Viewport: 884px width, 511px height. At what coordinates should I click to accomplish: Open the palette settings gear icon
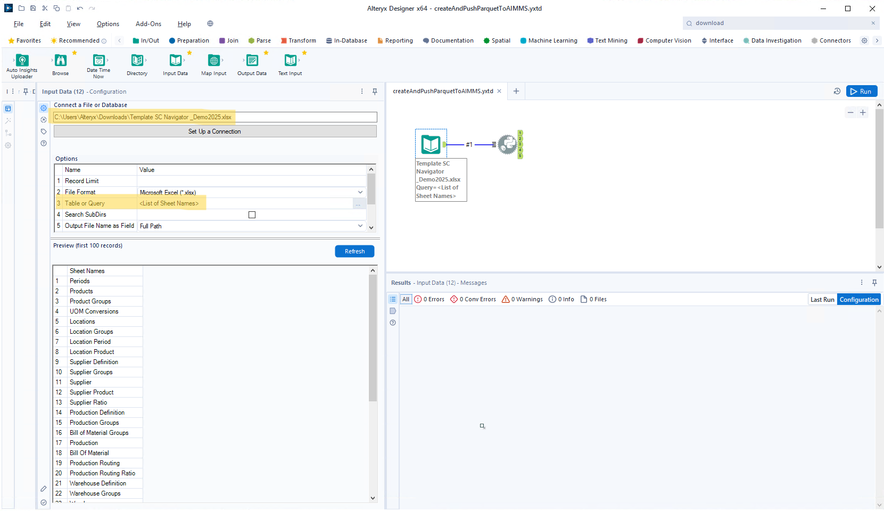(864, 40)
